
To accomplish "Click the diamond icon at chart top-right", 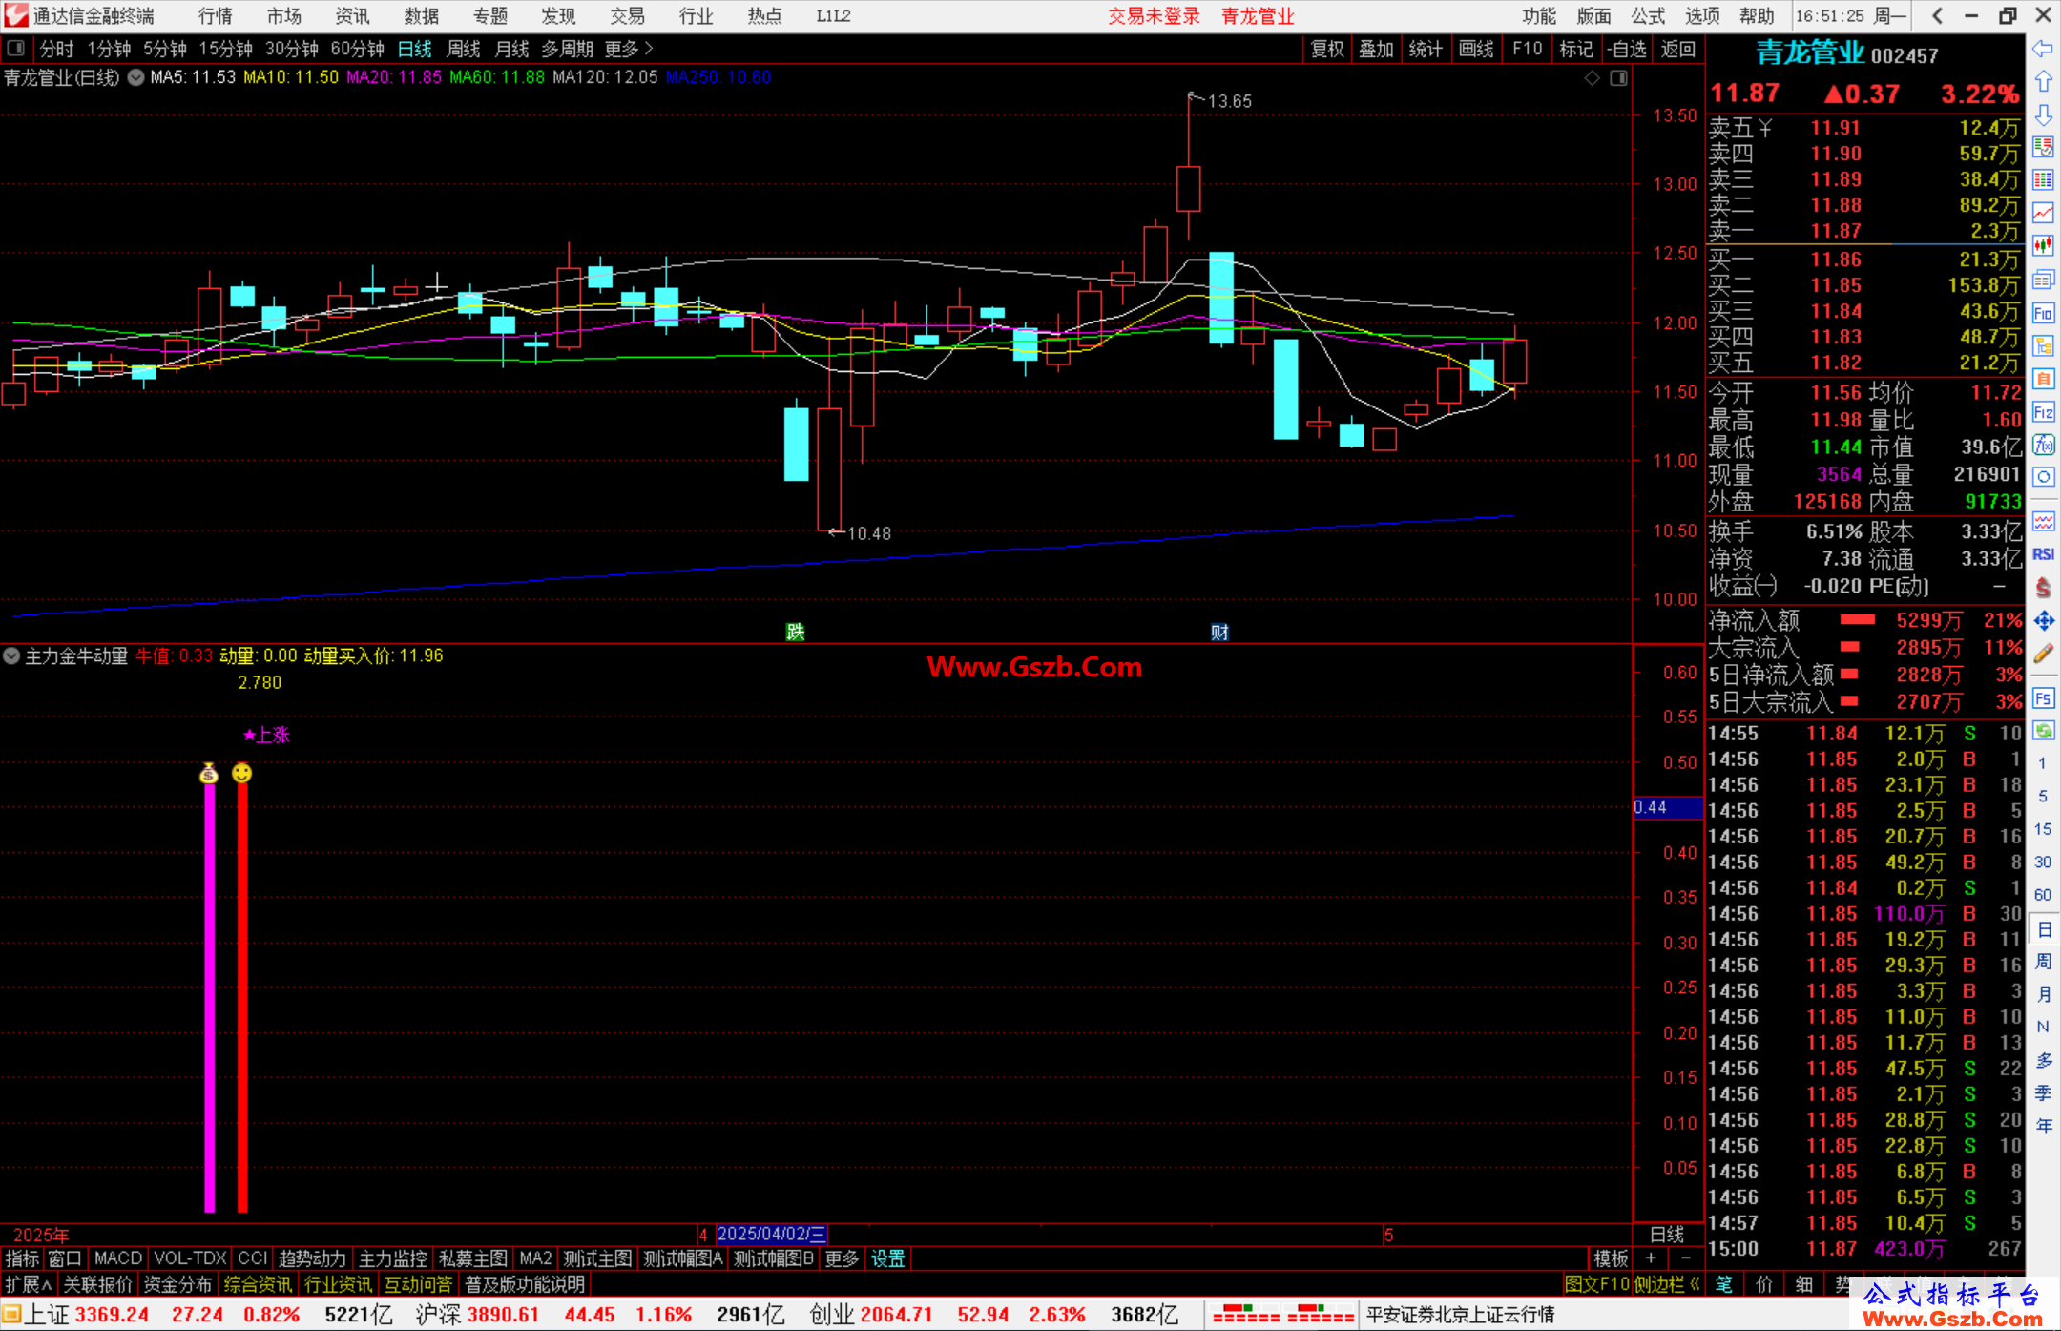I will [x=1592, y=78].
